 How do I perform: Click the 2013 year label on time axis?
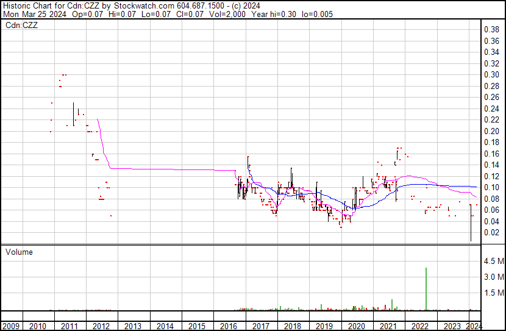[133, 326]
